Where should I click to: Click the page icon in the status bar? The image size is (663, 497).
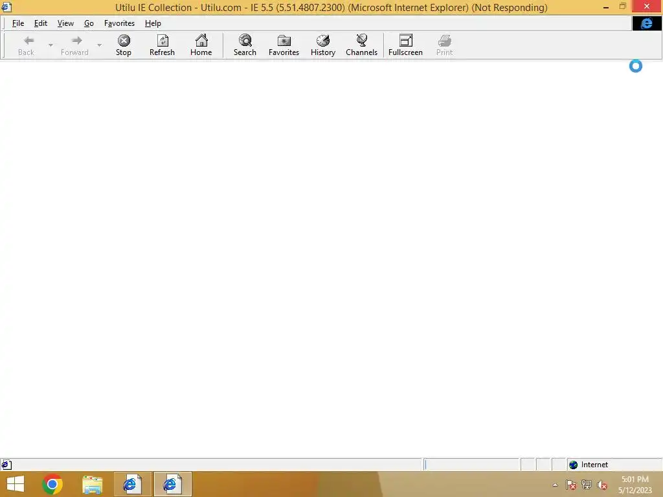6,465
